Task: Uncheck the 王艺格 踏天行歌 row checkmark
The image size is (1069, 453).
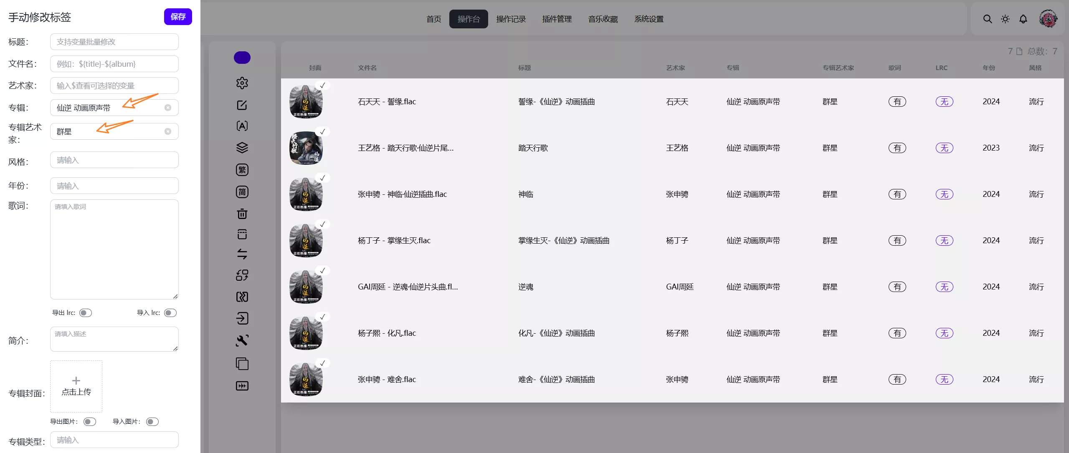Action: [x=322, y=132]
